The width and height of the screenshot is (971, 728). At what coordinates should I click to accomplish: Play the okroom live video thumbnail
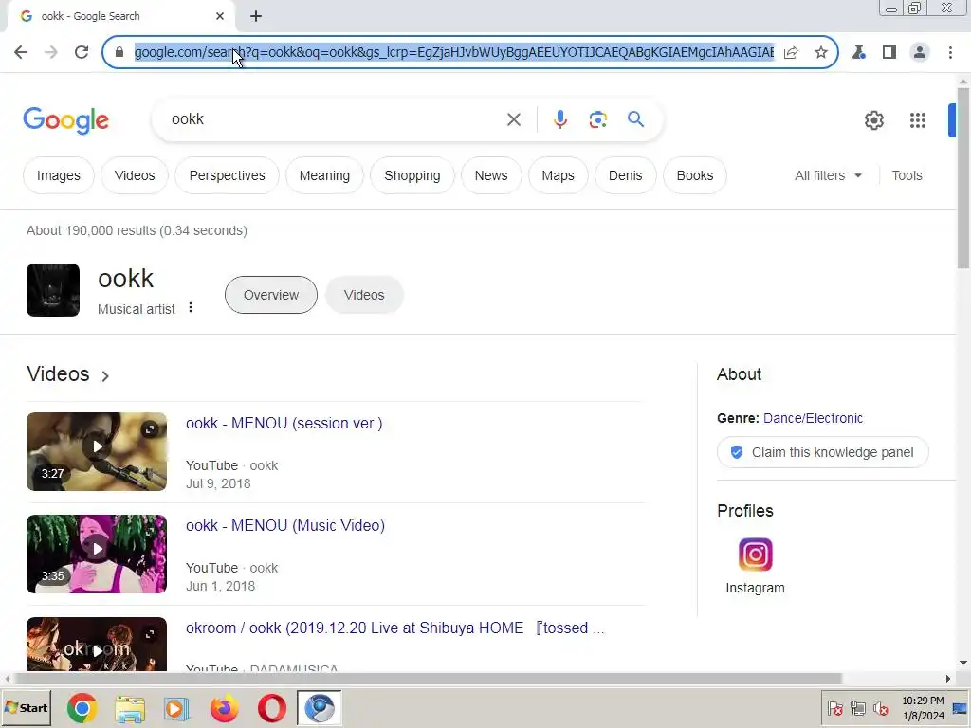(97, 645)
